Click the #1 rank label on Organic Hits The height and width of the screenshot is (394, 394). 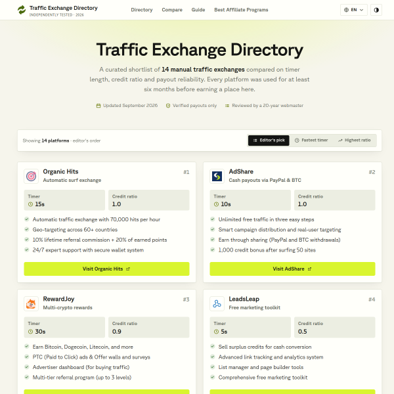point(186,172)
